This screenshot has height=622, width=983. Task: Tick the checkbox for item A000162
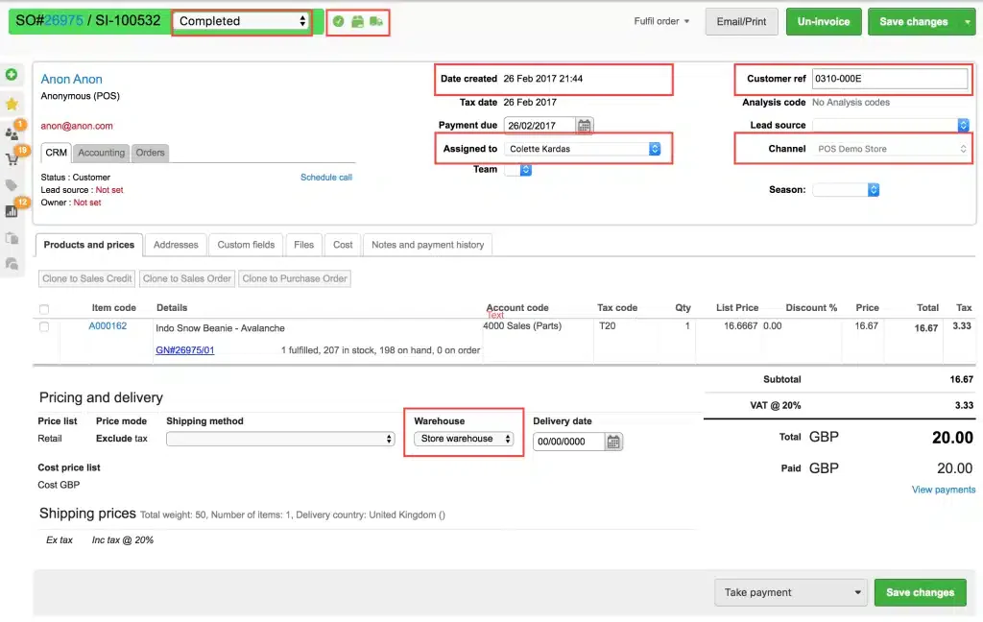pyautogui.click(x=44, y=326)
